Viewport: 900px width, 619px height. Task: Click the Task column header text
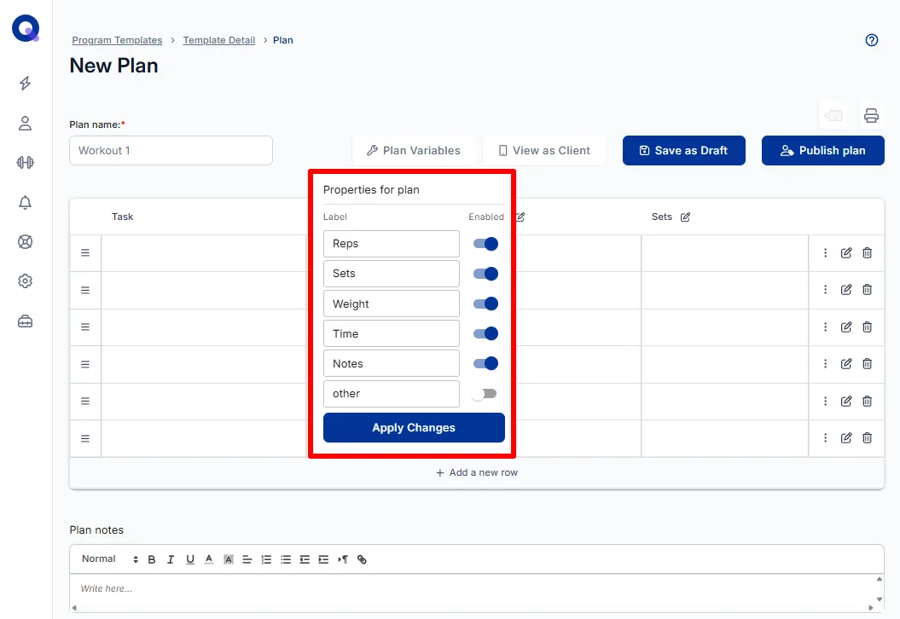click(122, 217)
